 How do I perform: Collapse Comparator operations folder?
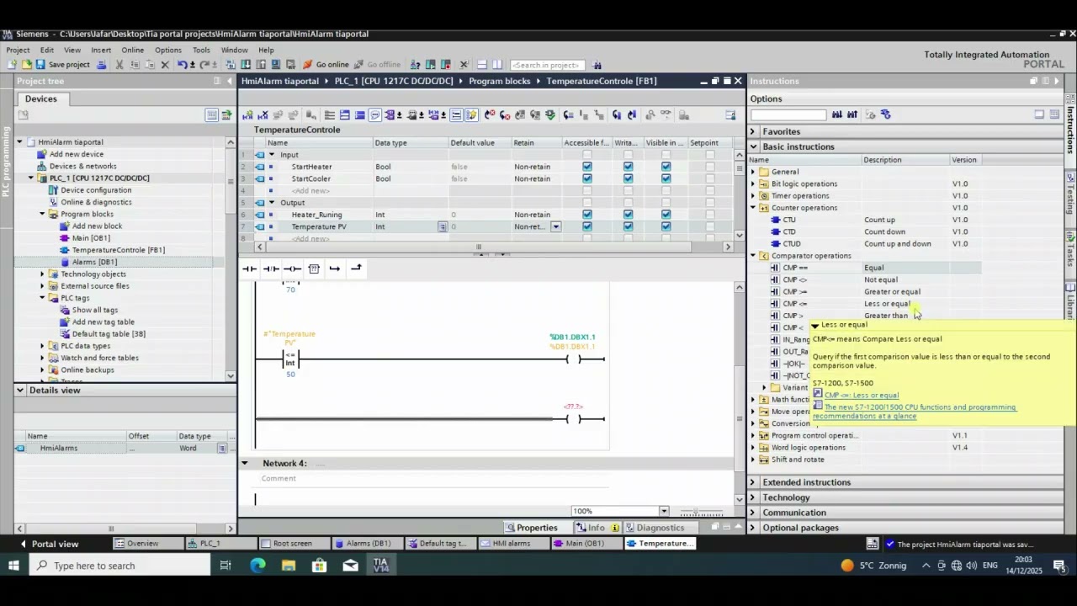click(x=753, y=256)
